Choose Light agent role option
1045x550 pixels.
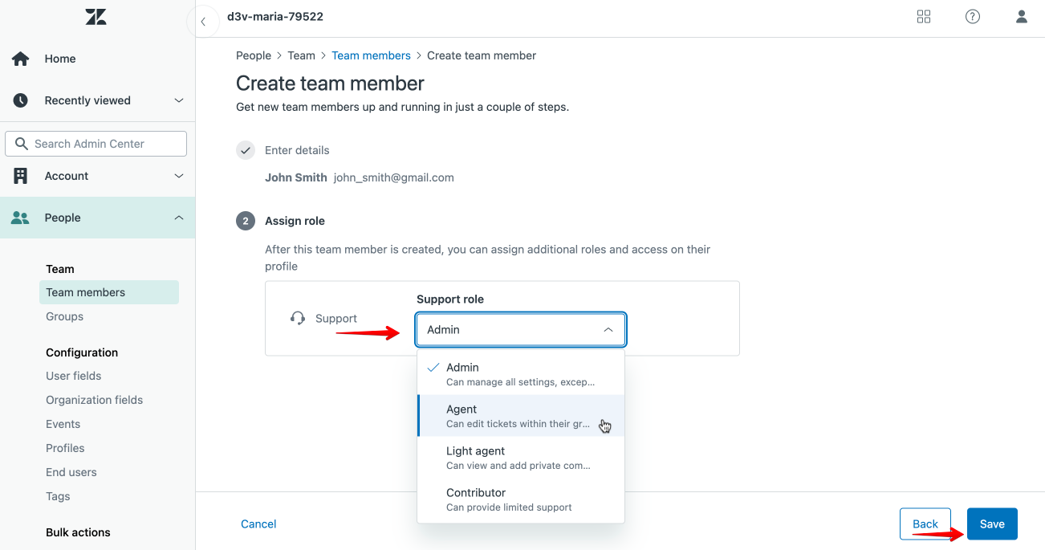coord(520,458)
